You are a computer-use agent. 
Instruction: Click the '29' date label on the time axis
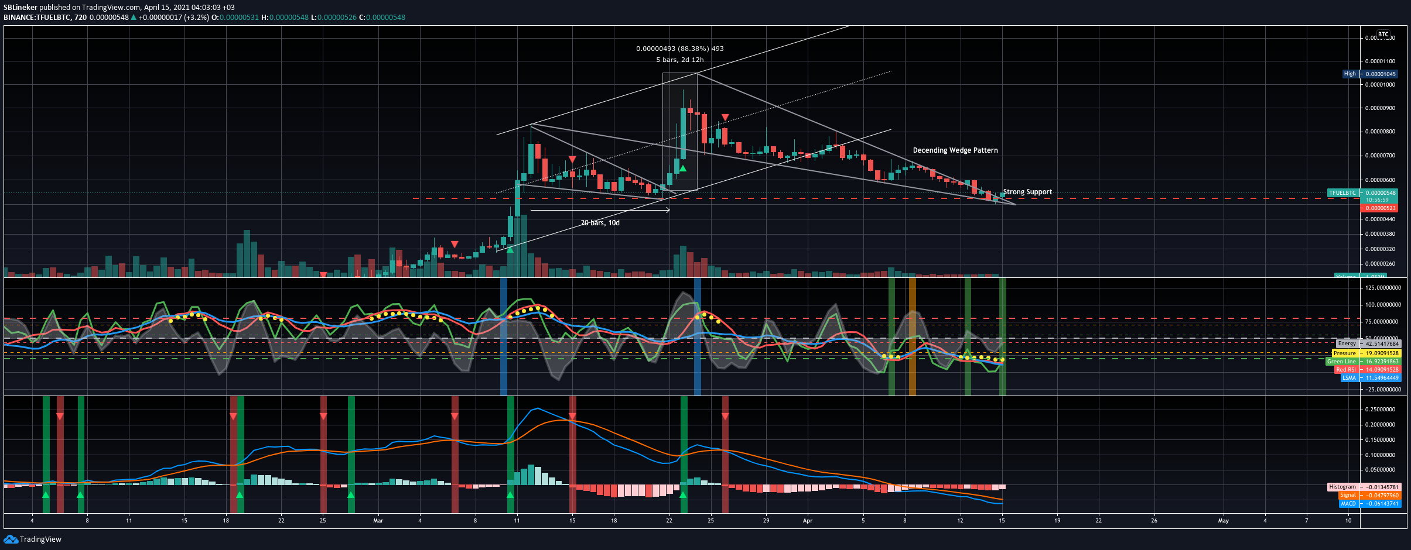click(766, 520)
